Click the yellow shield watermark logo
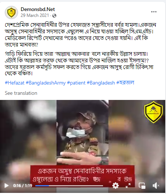The height and width of the screenshot is (194, 166). pos(154,112)
